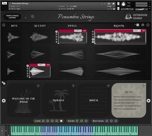Open the Output st.1 dropdown
The width and height of the screenshot is (152, 136).
tap(33, 6)
